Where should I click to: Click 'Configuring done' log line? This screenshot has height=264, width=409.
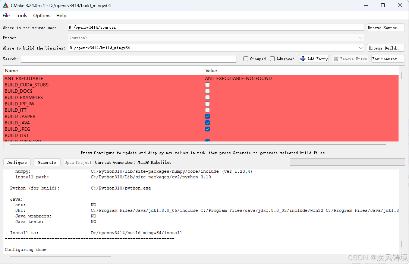pyautogui.click(x=26, y=250)
